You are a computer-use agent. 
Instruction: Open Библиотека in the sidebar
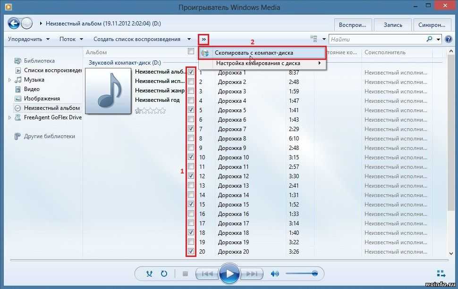pos(39,61)
